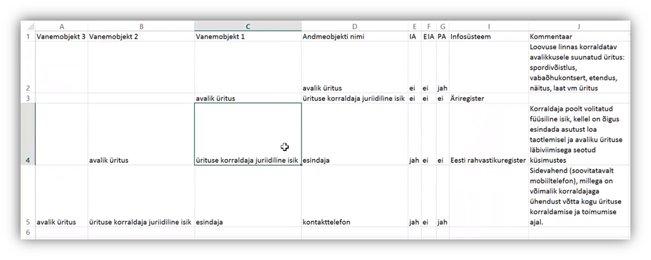Select column J header
This screenshot has width=651, height=260.
point(579,26)
